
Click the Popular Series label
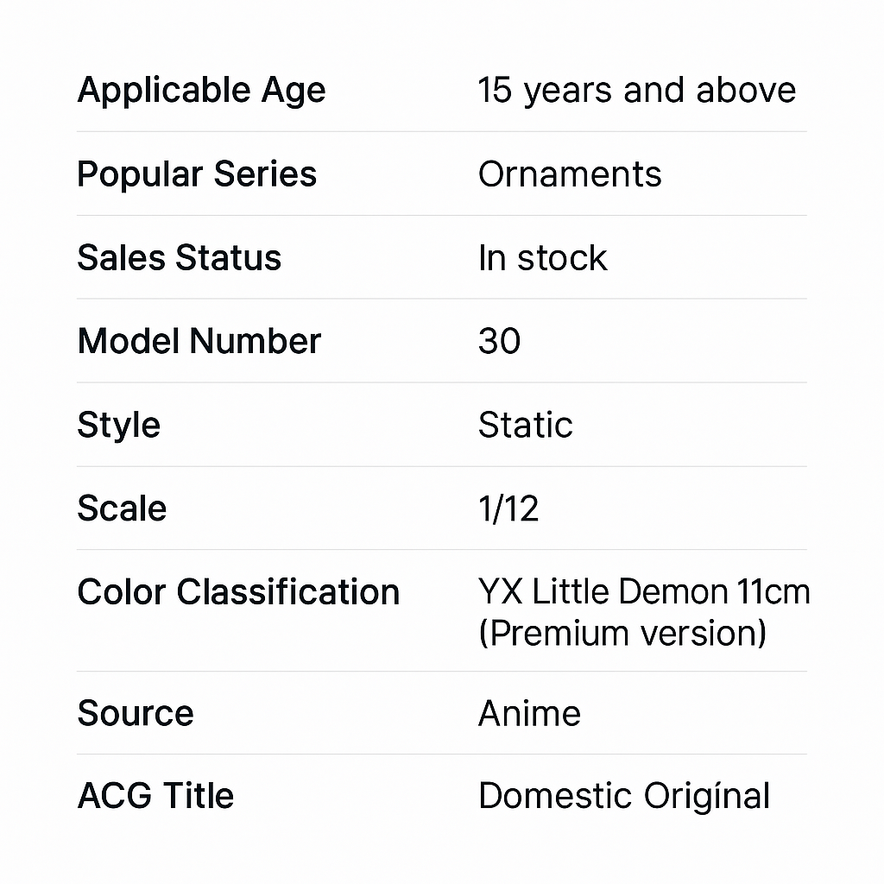(x=197, y=174)
